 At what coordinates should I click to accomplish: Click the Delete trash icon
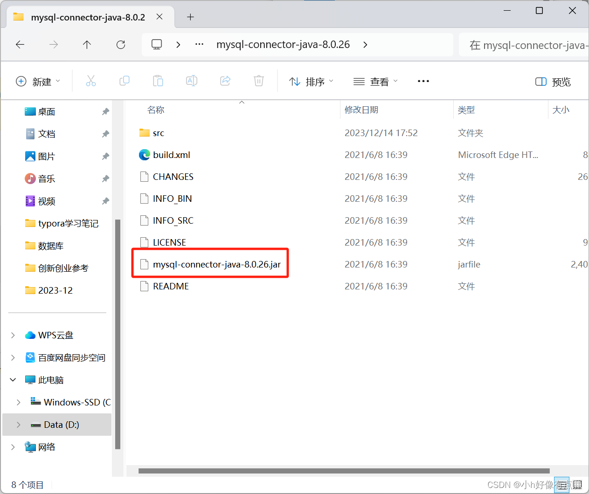[x=259, y=81]
